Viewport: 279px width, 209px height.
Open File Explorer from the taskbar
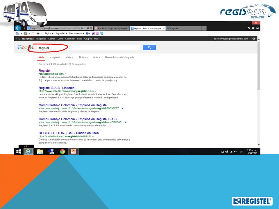point(40,152)
